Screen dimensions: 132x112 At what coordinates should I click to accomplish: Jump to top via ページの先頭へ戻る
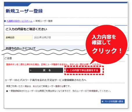pos(113,102)
